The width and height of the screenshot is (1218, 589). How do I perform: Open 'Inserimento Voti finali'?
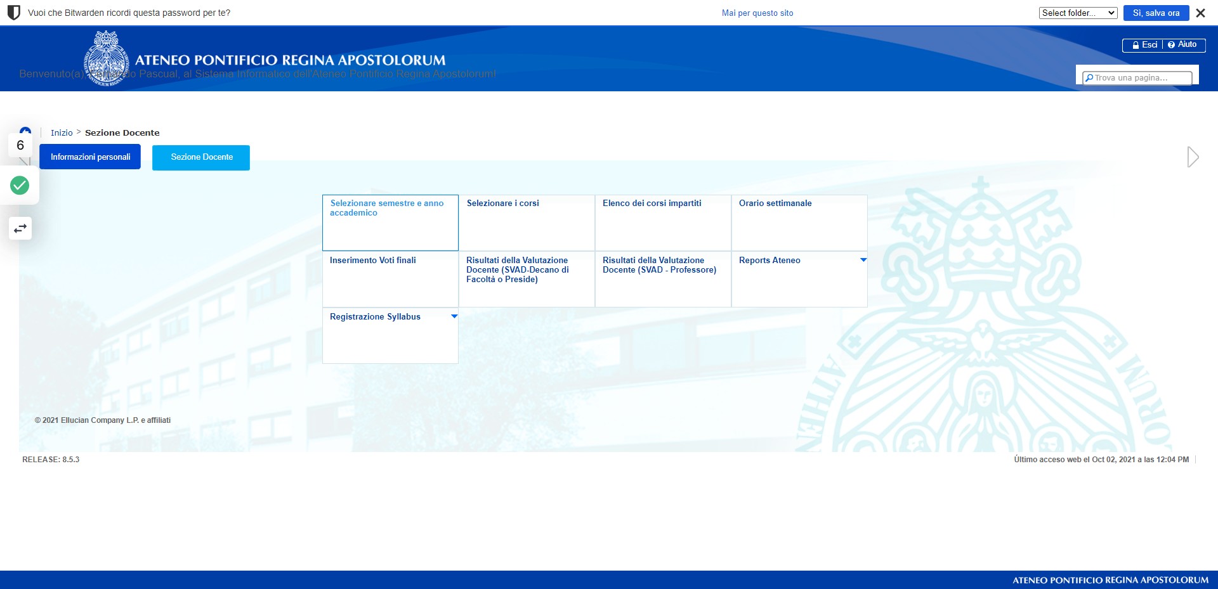[x=390, y=280]
